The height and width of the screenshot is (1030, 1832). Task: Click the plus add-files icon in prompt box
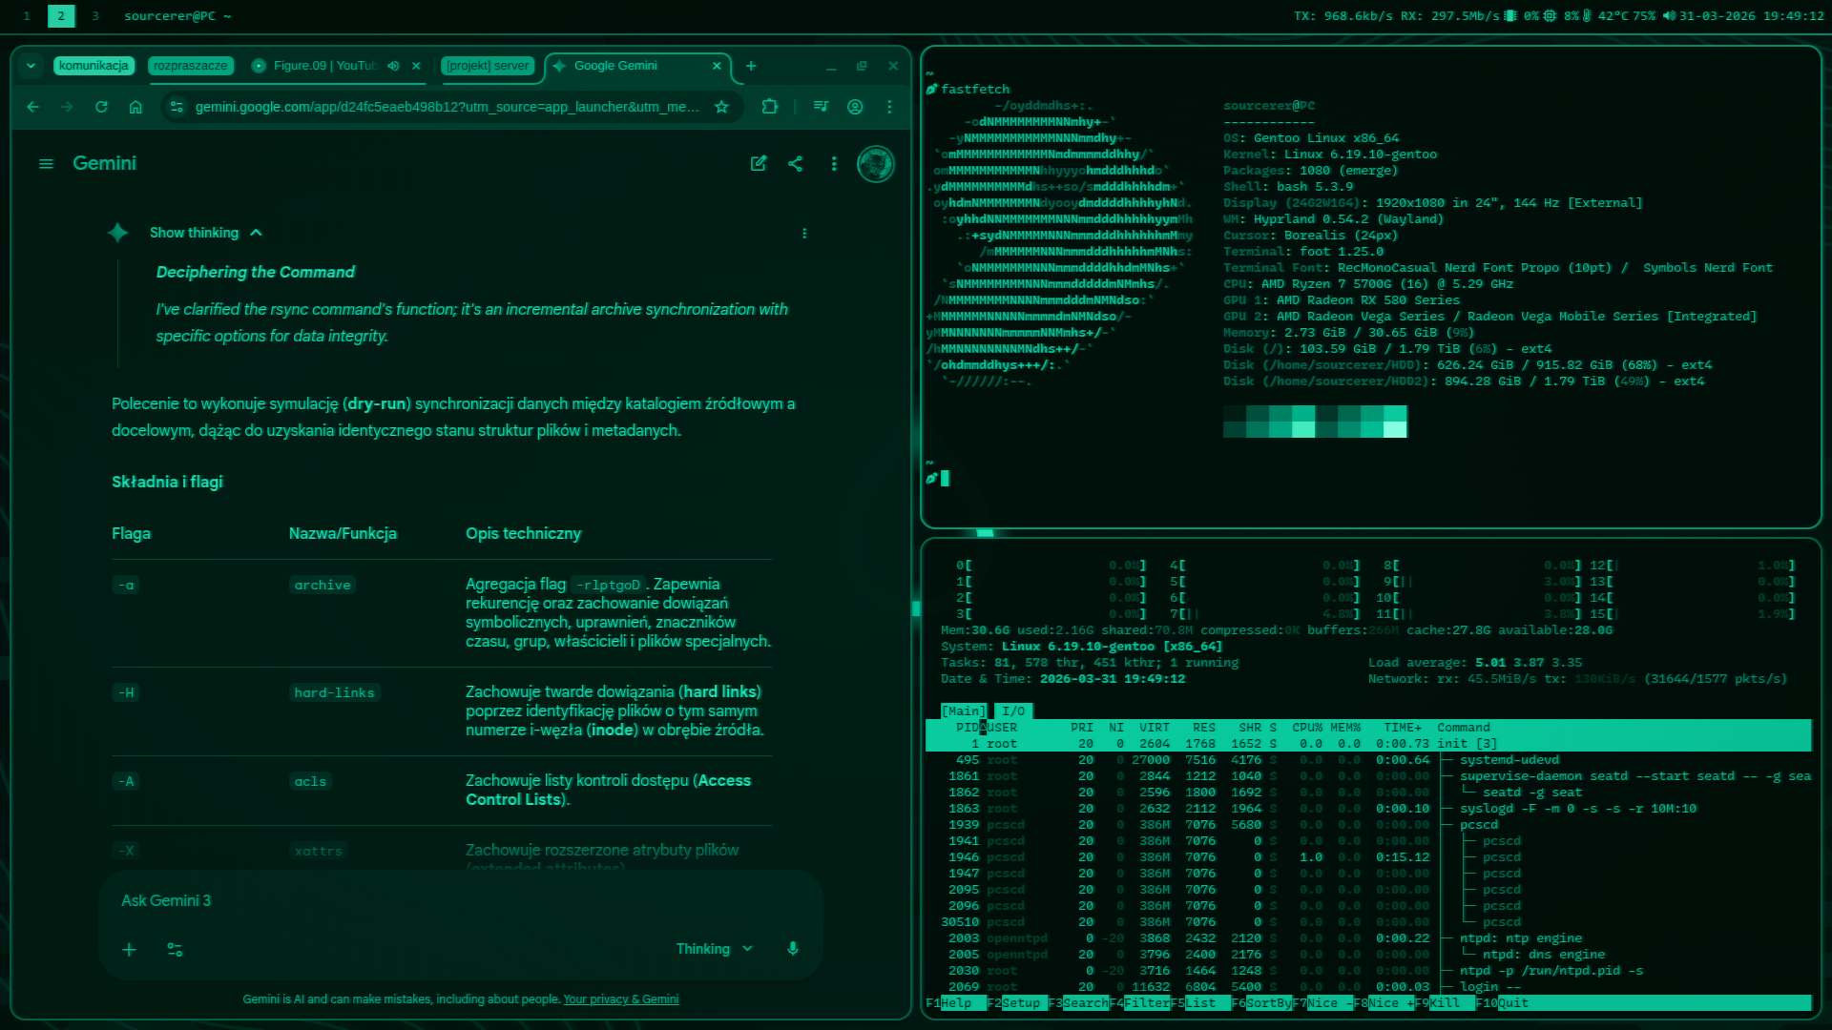click(130, 950)
